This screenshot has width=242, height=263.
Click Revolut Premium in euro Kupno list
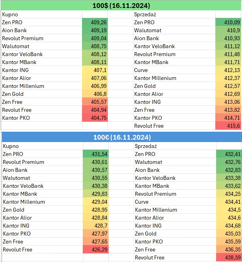pos(23,162)
